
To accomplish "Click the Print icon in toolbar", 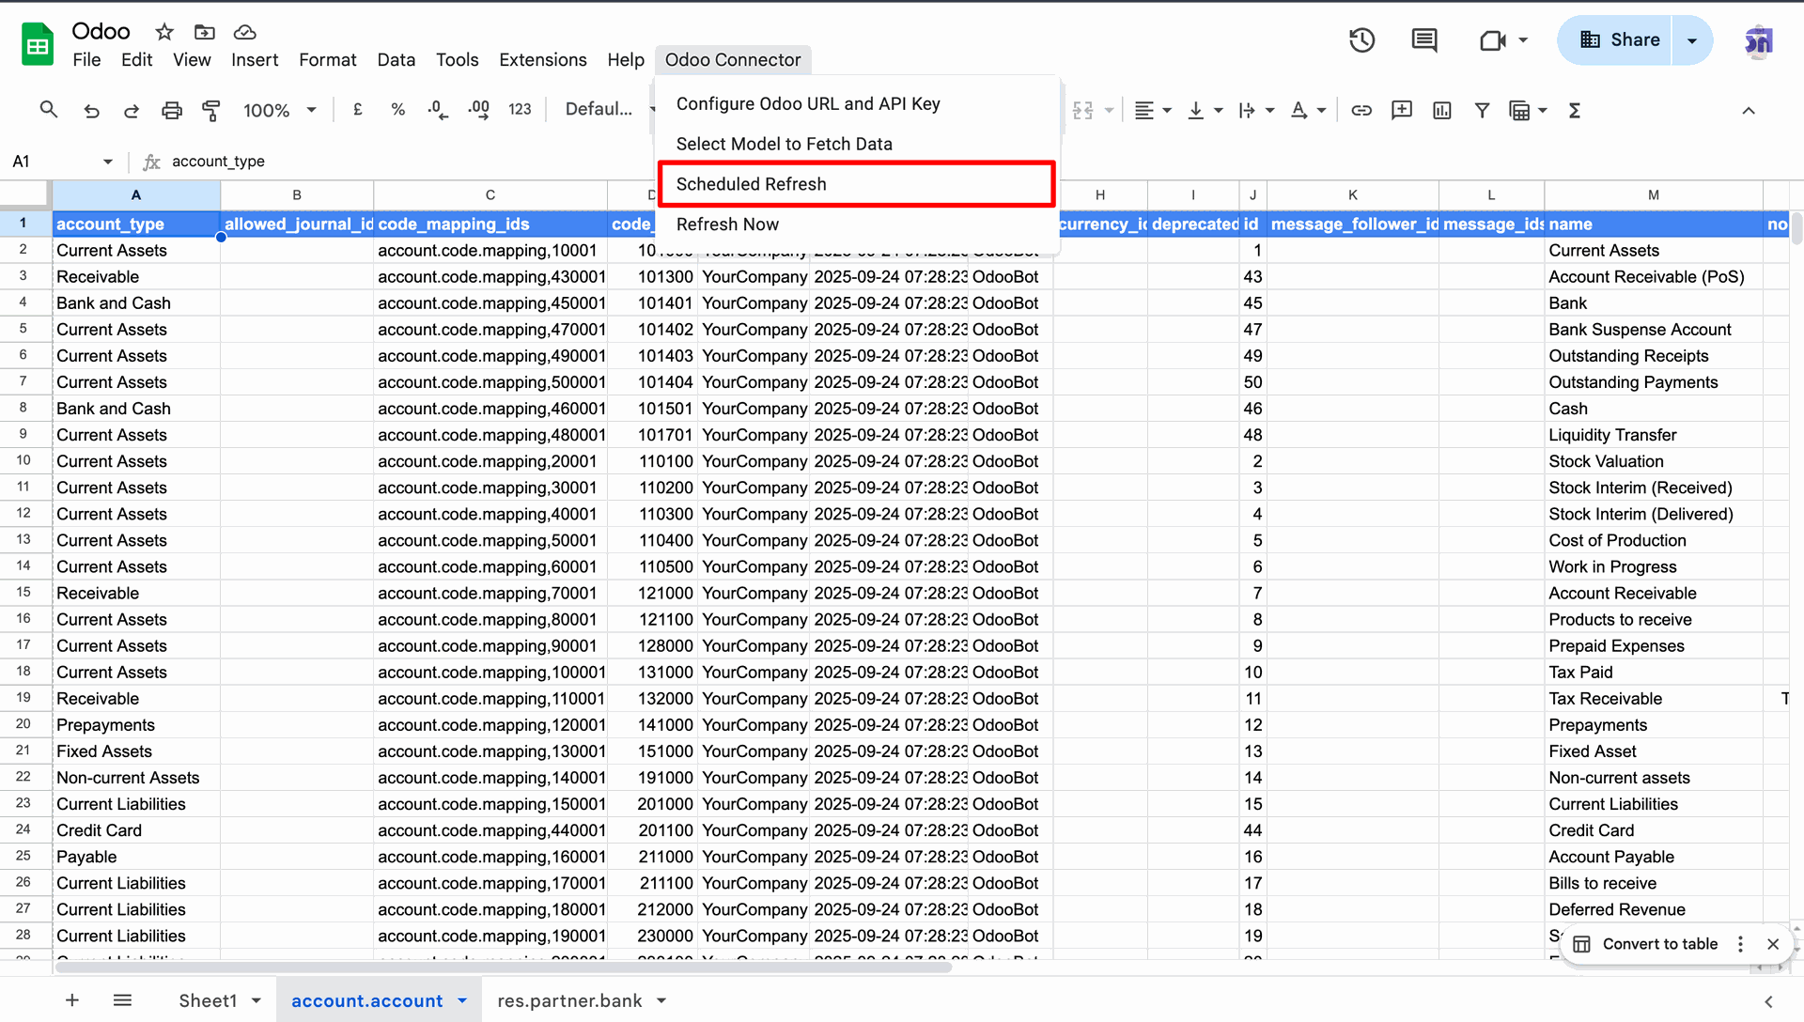I will [171, 111].
